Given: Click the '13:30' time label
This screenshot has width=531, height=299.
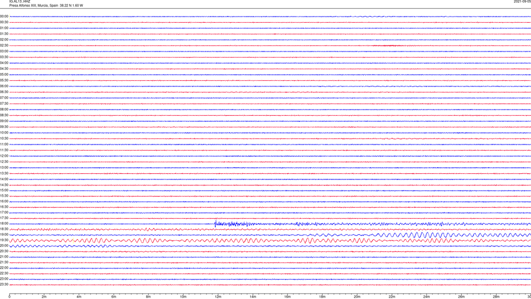Looking at the screenshot, I should (4, 173).
